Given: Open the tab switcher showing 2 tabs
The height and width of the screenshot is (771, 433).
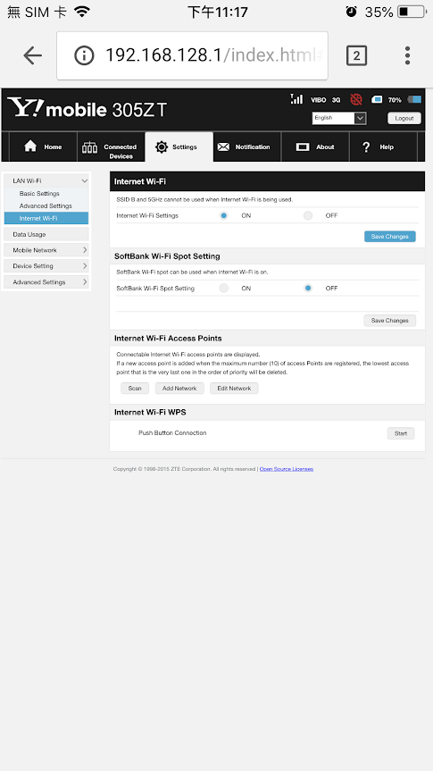Looking at the screenshot, I should click(x=356, y=55).
